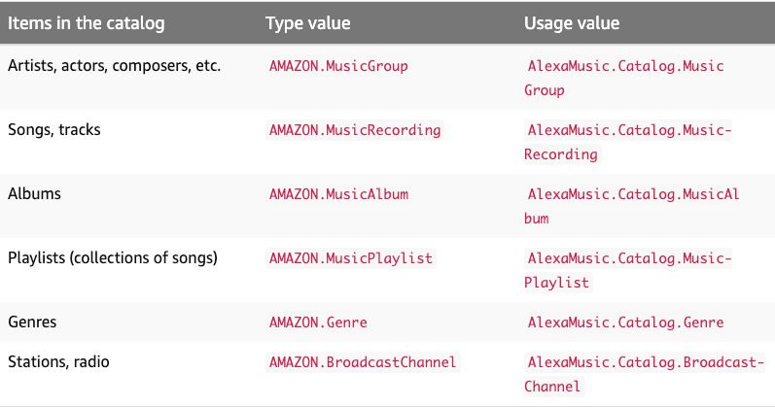Click the AlexaMusic.Catalog.MusicAlbum usage value
The image size is (775, 407).
click(x=633, y=194)
